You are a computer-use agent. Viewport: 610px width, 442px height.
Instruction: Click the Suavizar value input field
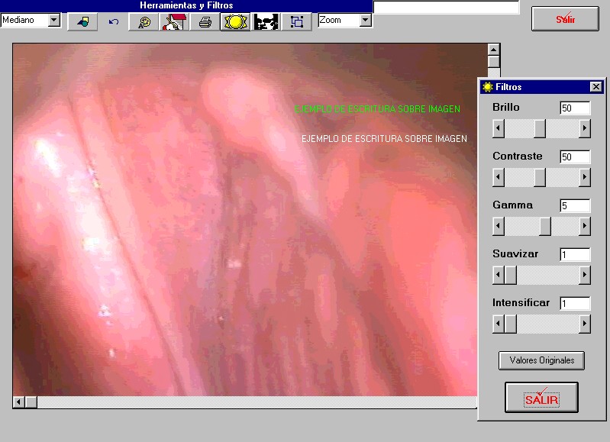pyautogui.click(x=574, y=255)
